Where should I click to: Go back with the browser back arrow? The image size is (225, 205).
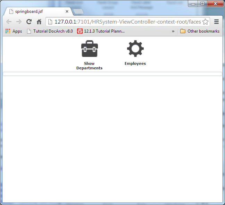coord(9,22)
